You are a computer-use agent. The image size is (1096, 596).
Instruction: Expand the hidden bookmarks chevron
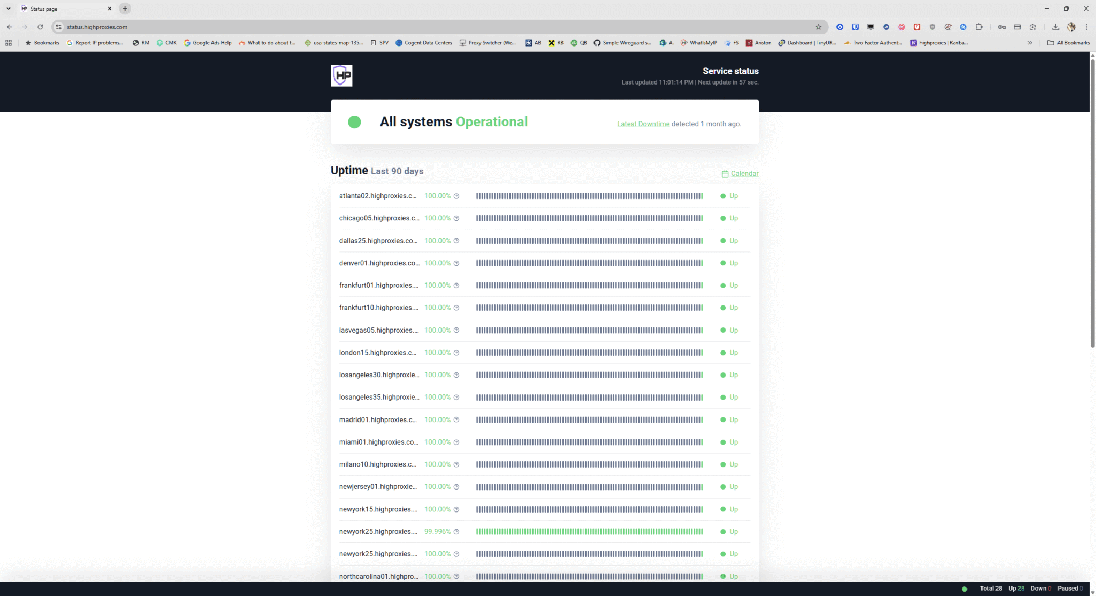tap(1030, 43)
